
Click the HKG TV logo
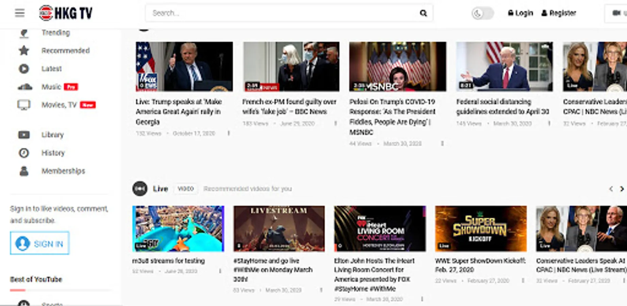pos(66,13)
